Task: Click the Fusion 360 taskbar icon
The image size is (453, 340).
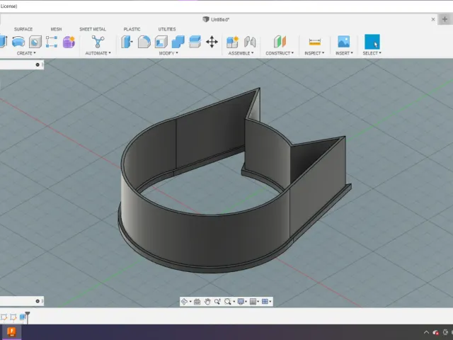Action: click(x=11, y=332)
